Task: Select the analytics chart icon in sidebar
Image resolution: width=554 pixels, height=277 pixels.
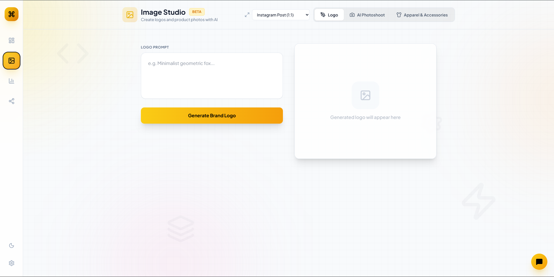Action: click(11, 81)
